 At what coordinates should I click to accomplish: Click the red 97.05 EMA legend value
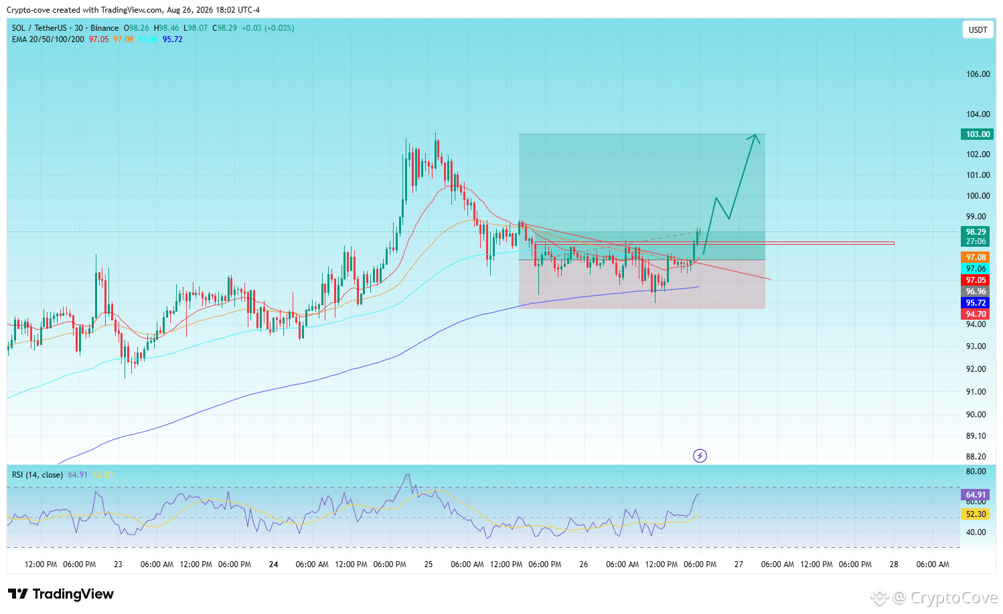coord(98,39)
